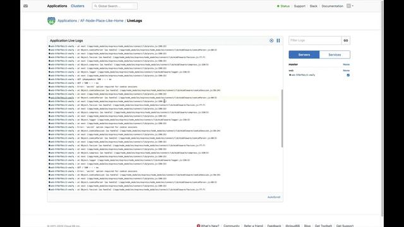Switch to the Services tab
The height and width of the screenshot is (227, 404).
pos(335,55)
